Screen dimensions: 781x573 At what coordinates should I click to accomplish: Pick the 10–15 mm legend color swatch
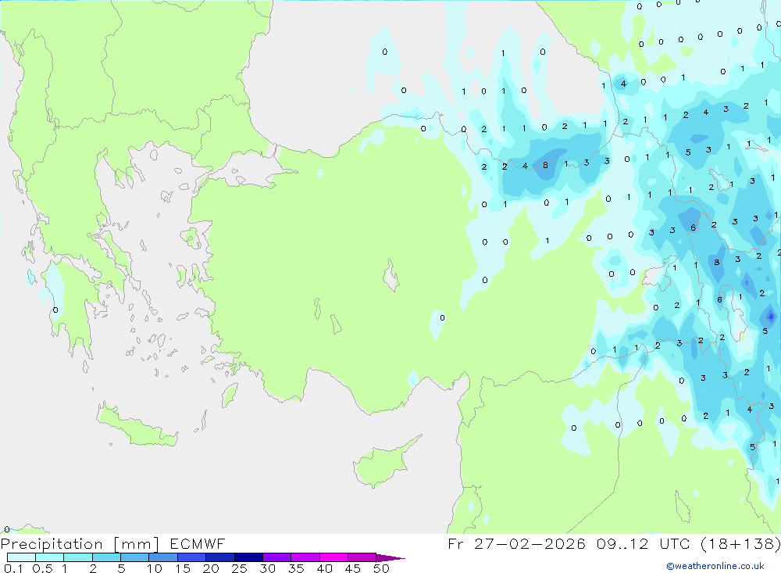click(x=163, y=557)
